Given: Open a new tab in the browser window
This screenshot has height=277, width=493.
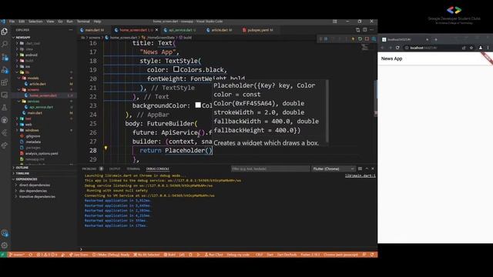Looking at the screenshot, I should click(436, 39).
